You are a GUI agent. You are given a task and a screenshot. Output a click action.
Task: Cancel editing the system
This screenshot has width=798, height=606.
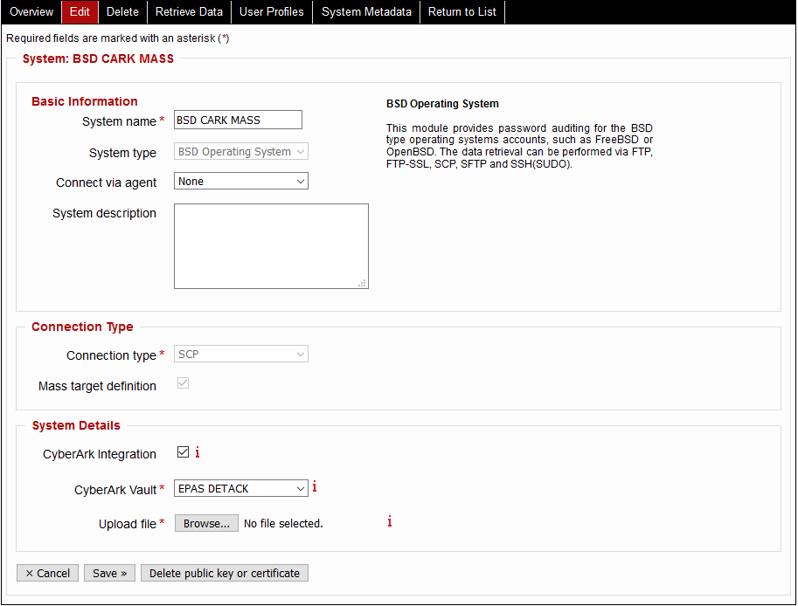(x=47, y=573)
